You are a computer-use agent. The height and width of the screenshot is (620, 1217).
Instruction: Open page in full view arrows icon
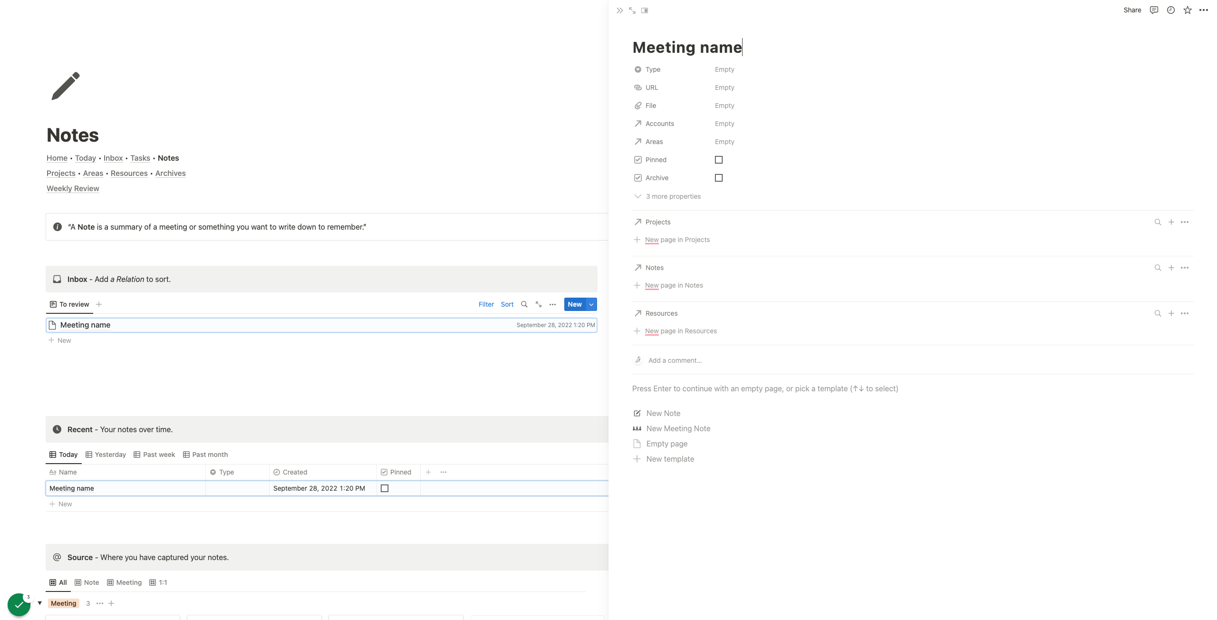632,10
